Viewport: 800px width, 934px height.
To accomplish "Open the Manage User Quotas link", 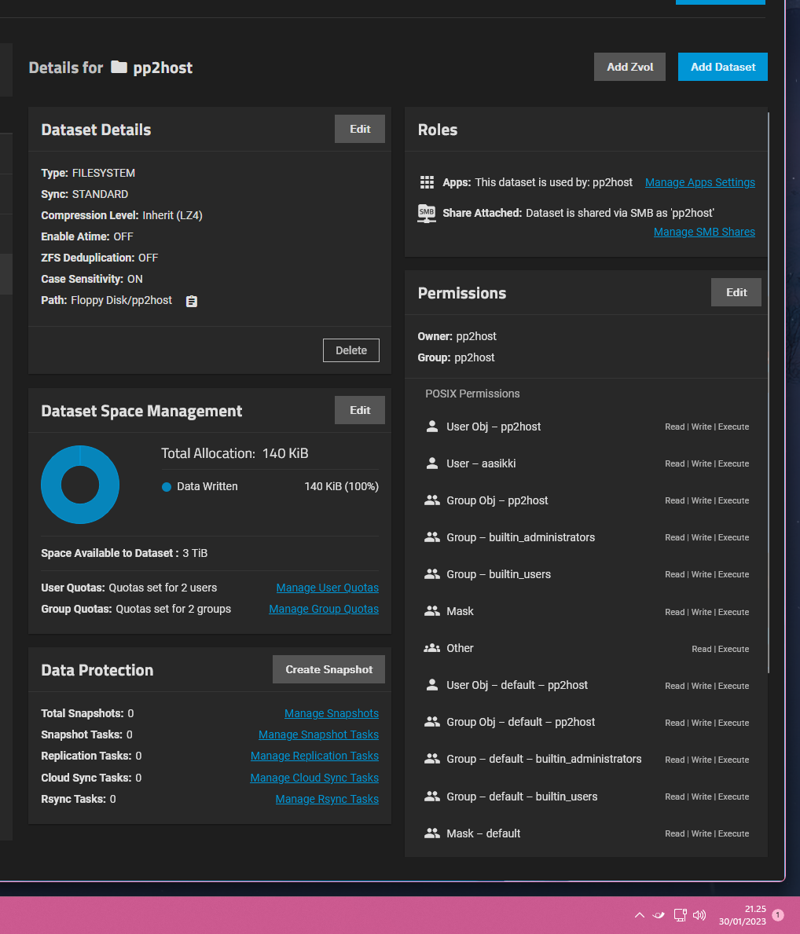I will 327,588.
